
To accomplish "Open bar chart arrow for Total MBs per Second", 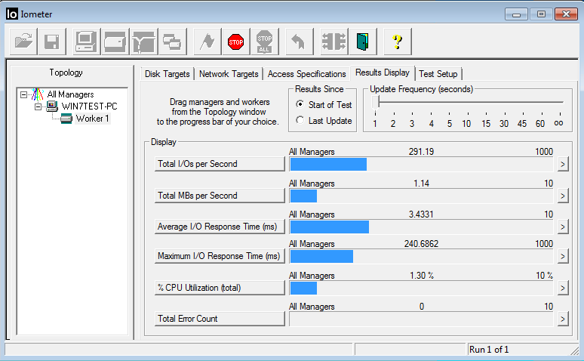I will 563,196.
